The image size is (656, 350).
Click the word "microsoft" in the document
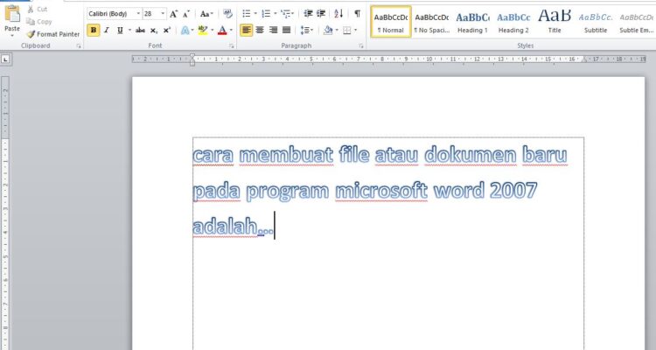(381, 191)
